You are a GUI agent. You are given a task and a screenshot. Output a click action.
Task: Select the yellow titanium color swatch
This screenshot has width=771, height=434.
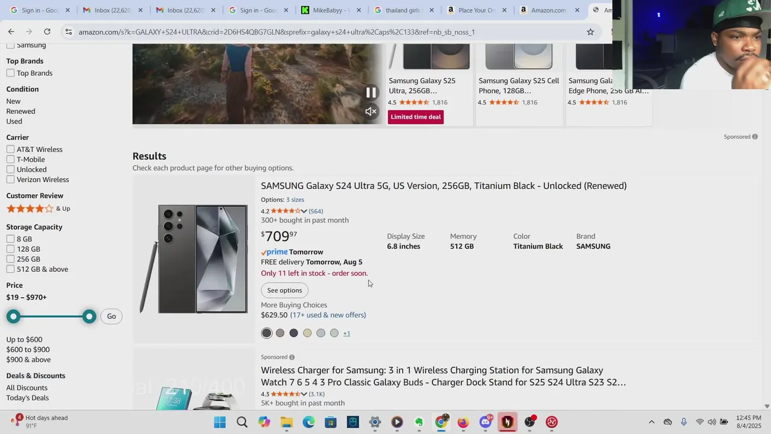307,333
